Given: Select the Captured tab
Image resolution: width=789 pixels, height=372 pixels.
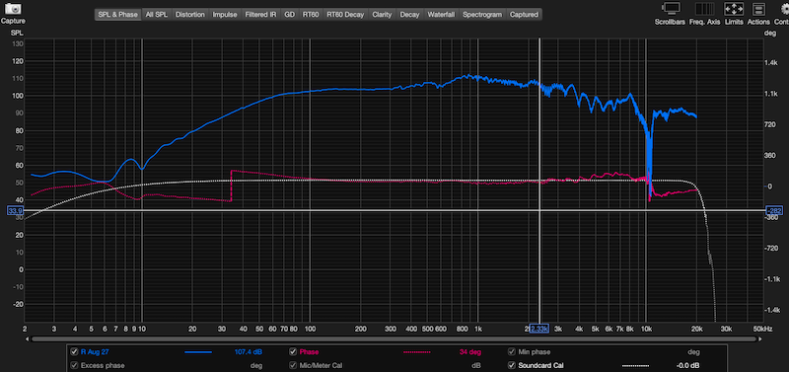Looking at the screenshot, I should (524, 15).
